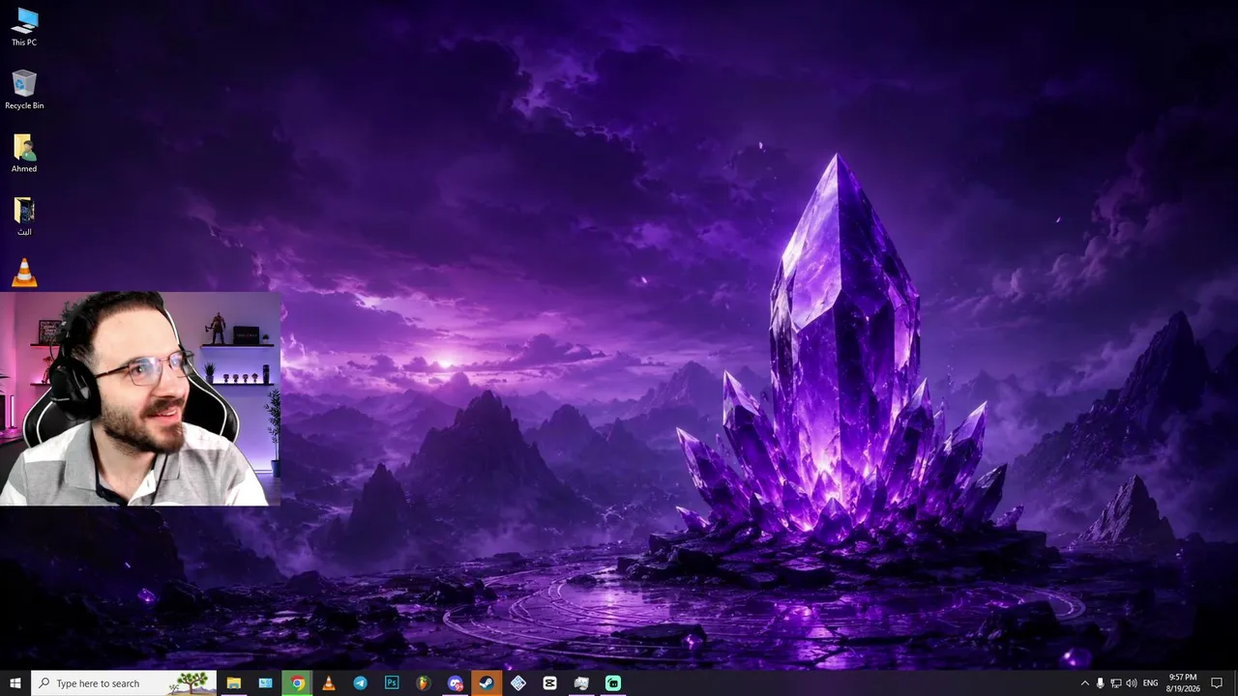Viewport: 1238px width, 696px height.
Task: Change the ENG input language
Action: 1151,683
